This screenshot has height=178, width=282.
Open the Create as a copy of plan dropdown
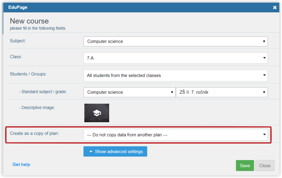175,135
